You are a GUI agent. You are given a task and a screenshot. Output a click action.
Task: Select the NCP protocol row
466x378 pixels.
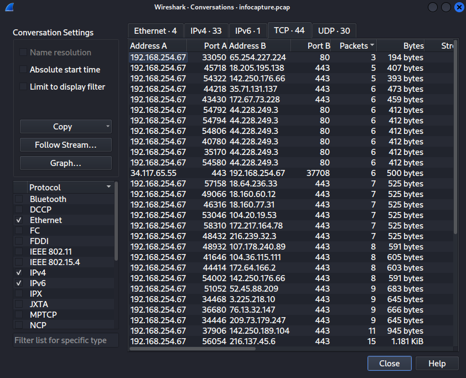64,325
